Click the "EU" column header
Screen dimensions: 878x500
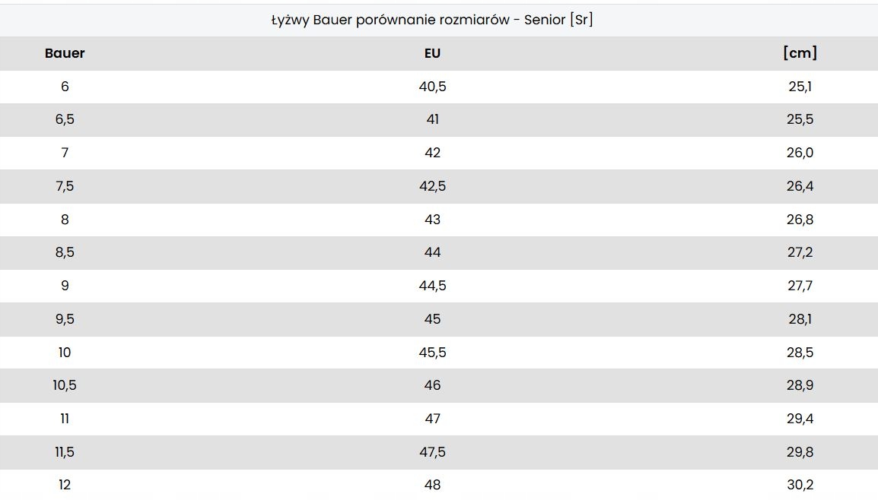click(x=432, y=53)
